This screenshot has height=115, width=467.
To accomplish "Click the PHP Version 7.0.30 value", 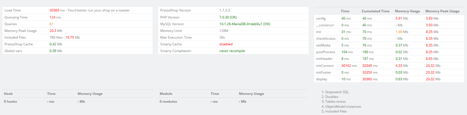I will click(228, 17).
